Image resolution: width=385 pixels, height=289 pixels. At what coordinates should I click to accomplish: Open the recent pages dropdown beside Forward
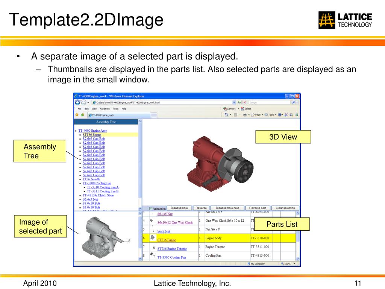[x=88, y=102]
